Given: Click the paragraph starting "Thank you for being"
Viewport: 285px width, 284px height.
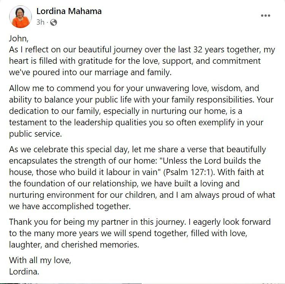Looking at the screenshot, I should 137,233.
